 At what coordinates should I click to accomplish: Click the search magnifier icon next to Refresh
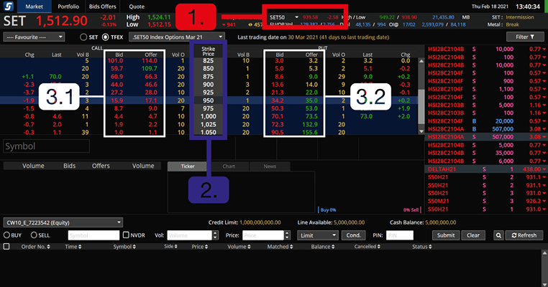coord(498,235)
